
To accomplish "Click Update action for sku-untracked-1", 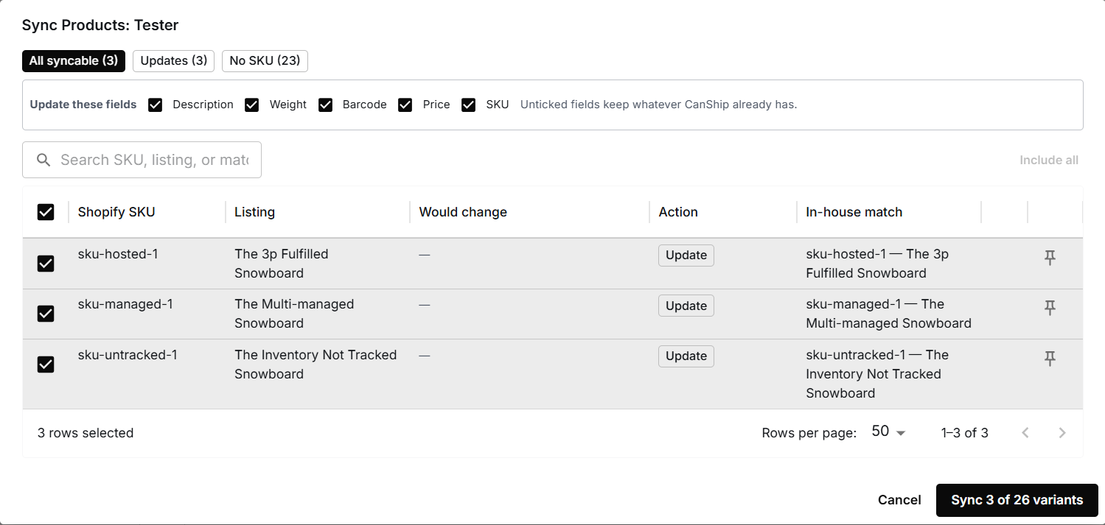I will click(686, 356).
